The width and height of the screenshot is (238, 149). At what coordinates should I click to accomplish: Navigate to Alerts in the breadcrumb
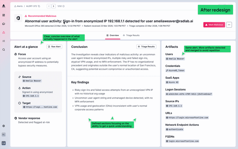coord(18,6)
